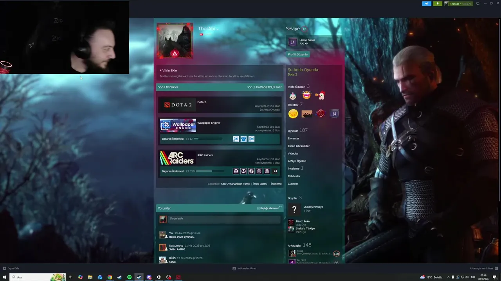Expand the arrow beside ThorAbi profile name
The height and width of the screenshot is (281, 501).
[217, 29]
